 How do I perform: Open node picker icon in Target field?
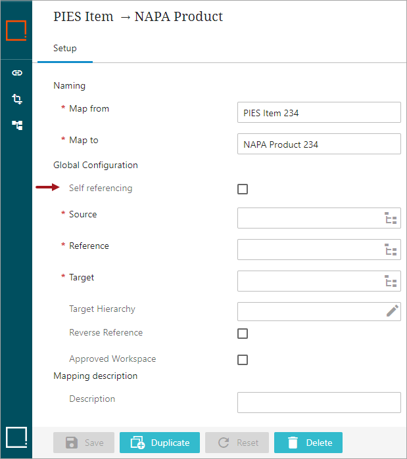391,282
